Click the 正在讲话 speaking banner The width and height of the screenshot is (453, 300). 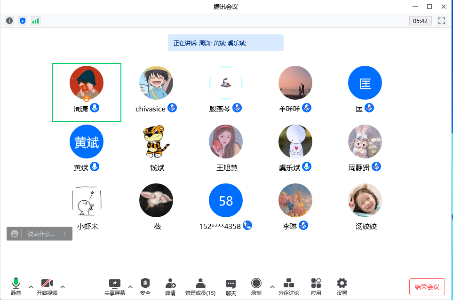(x=226, y=43)
